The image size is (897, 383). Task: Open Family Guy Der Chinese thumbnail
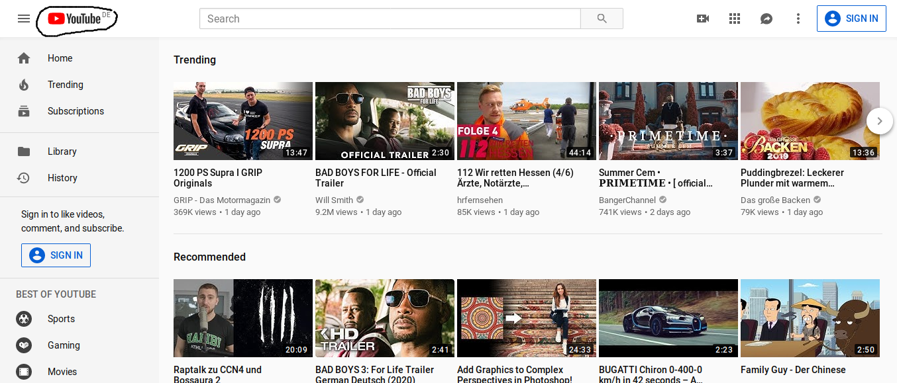point(810,318)
